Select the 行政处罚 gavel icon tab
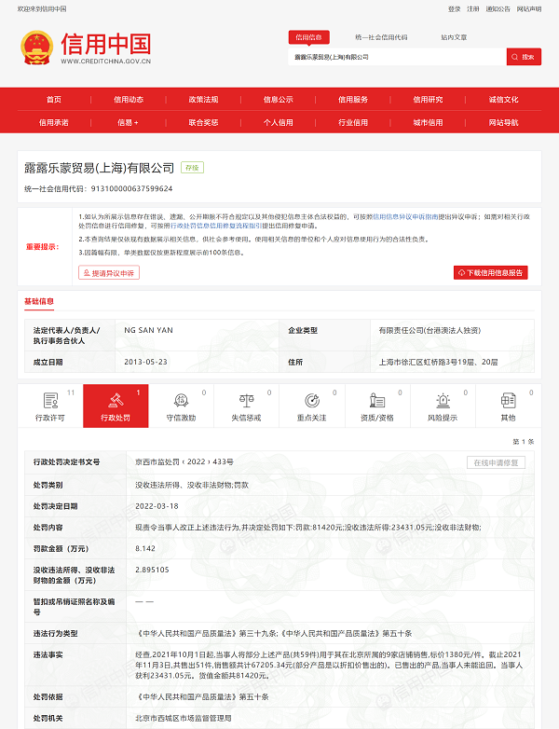This screenshot has height=729, width=559. pyautogui.click(x=116, y=406)
